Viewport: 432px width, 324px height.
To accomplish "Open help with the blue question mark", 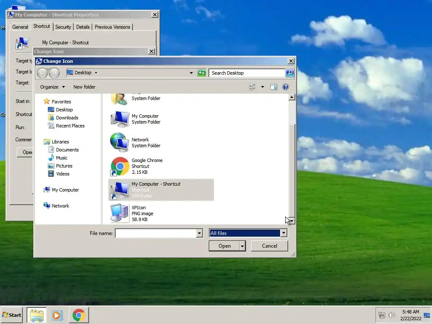I will click(x=286, y=87).
